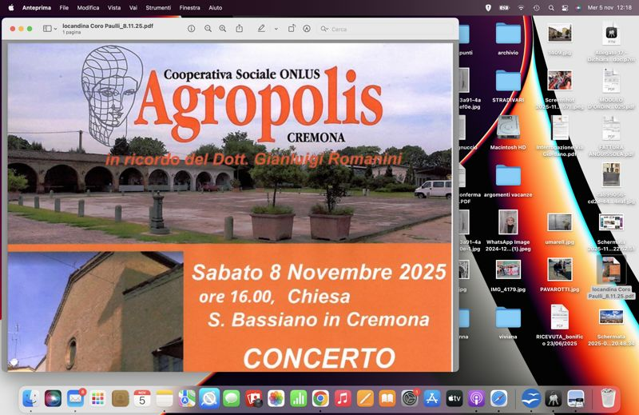Open Google Chrome from the Dock
The image size is (639, 415).
pyautogui.click(x=320, y=397)
